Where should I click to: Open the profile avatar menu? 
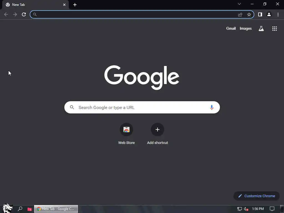coord(269,14)
